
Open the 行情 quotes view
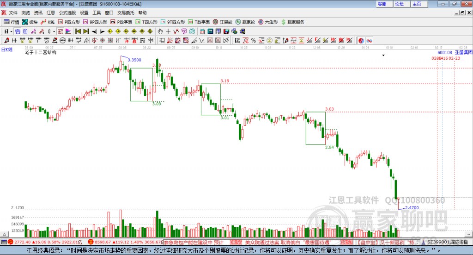coord(11,22)
